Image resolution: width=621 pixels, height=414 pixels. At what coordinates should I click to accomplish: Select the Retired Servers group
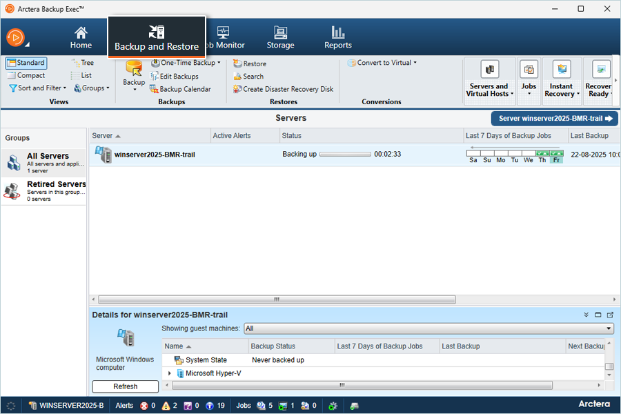pyautogui.click(x=43, y=191)
